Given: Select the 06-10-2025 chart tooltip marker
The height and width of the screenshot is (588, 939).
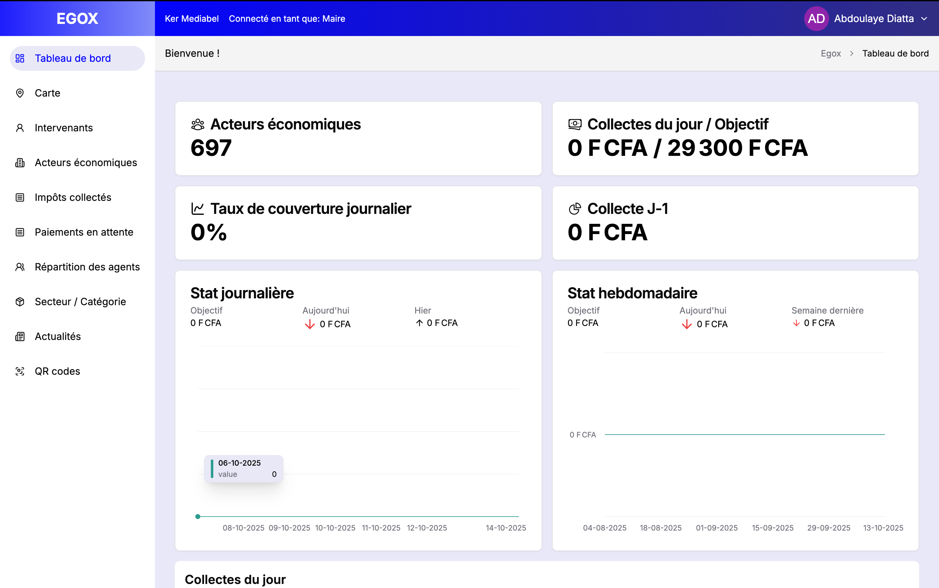Looking at the screenshot, I should tap(212, 468).
